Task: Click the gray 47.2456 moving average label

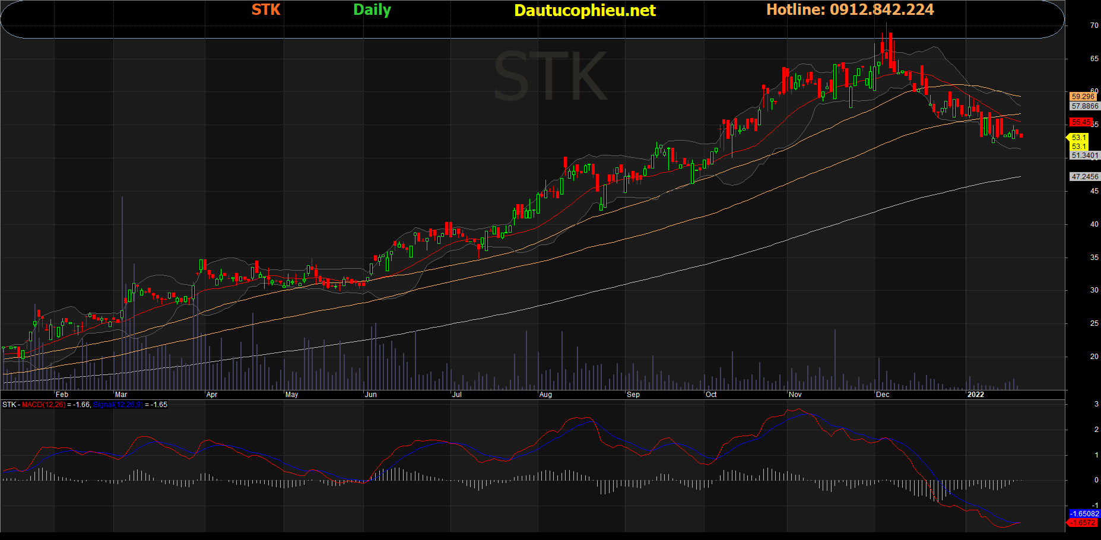Action: point(1085,177)
